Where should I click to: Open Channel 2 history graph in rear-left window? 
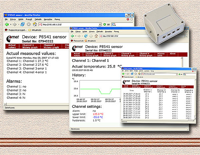(51, 46)
